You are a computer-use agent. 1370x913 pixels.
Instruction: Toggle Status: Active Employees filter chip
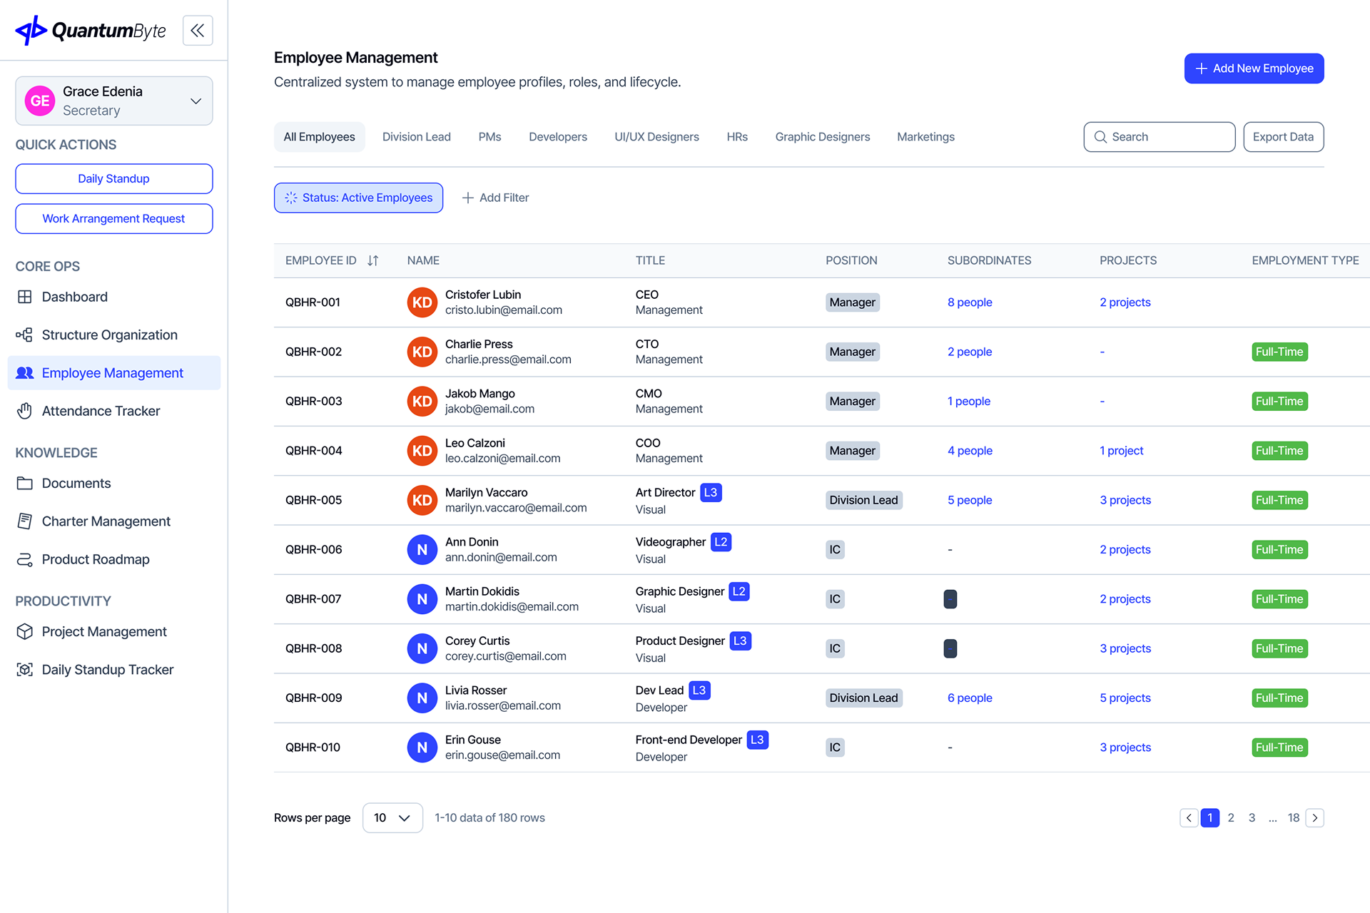pos(358,198)
